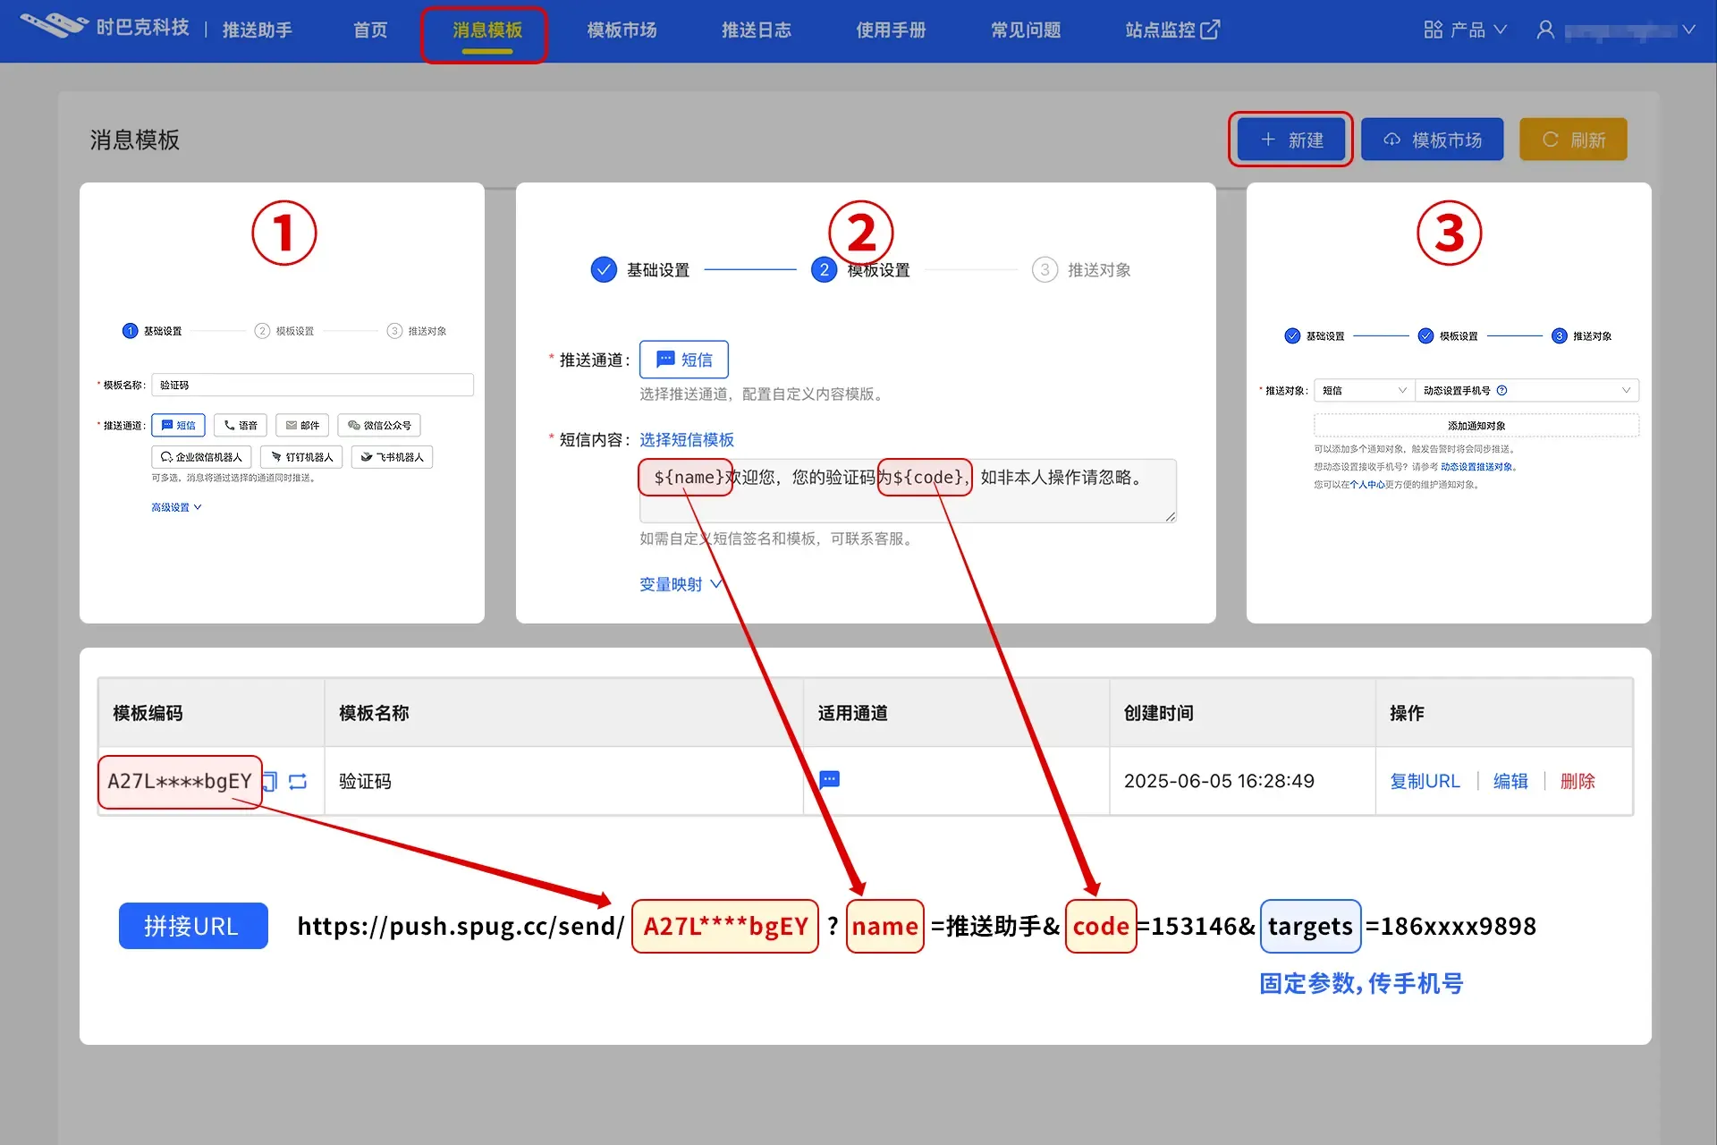The height and width of the screenshot is (1145, 1717).
Task: Expand the 产品 dropdown menu
Action: tap(1466, 30)
